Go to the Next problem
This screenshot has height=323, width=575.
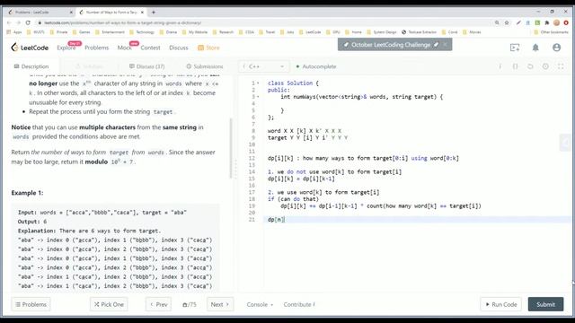(x=220, y=304)
